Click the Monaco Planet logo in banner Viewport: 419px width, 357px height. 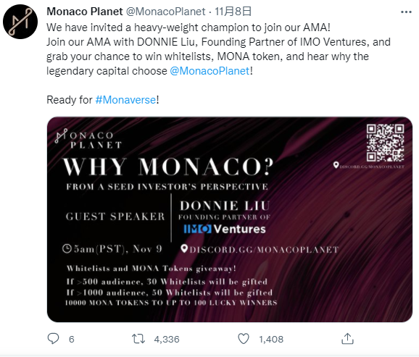(88, 139)
